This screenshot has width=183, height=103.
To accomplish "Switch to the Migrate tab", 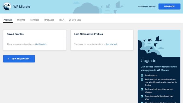I will tap(21, 20).
